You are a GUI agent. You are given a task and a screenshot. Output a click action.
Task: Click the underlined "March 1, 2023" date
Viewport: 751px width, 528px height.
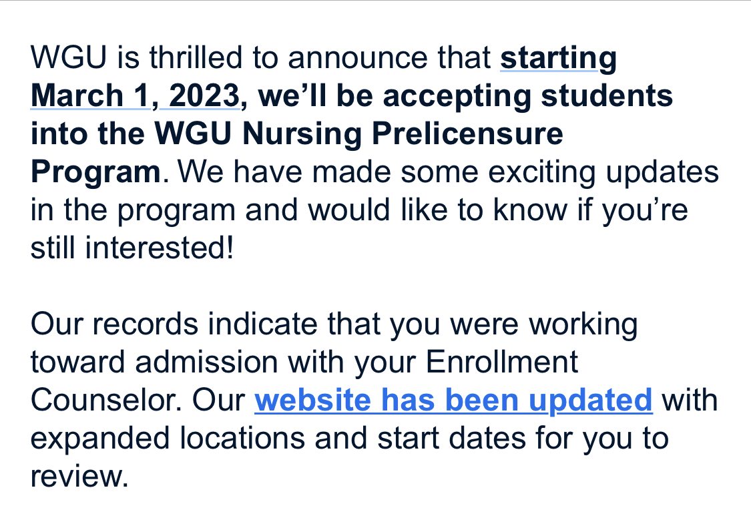point(135,96)
